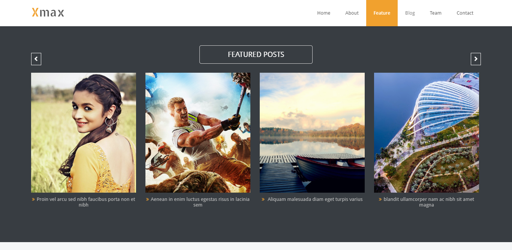Screen dimensions: 512x250
Task: Select the lake and boat sunset thumbnail
Action: [x=312, y=133]
